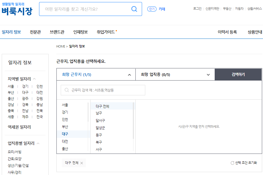Screen dimensions: 263x175
Task: Collapse the 희망 근무지 panel chevron
Action: point(129,74)
